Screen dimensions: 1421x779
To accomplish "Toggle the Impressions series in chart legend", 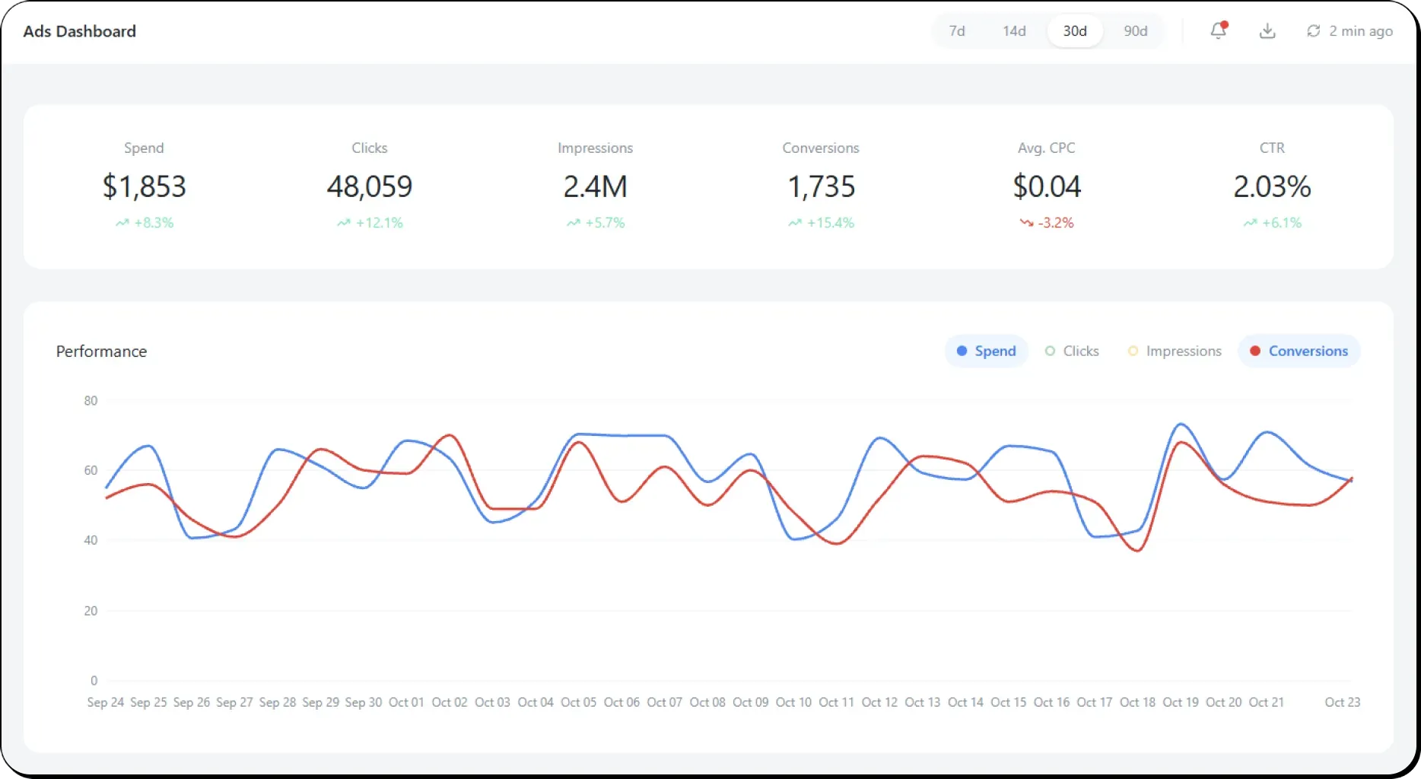I will pyautogui.click(x=1175, y=351).
